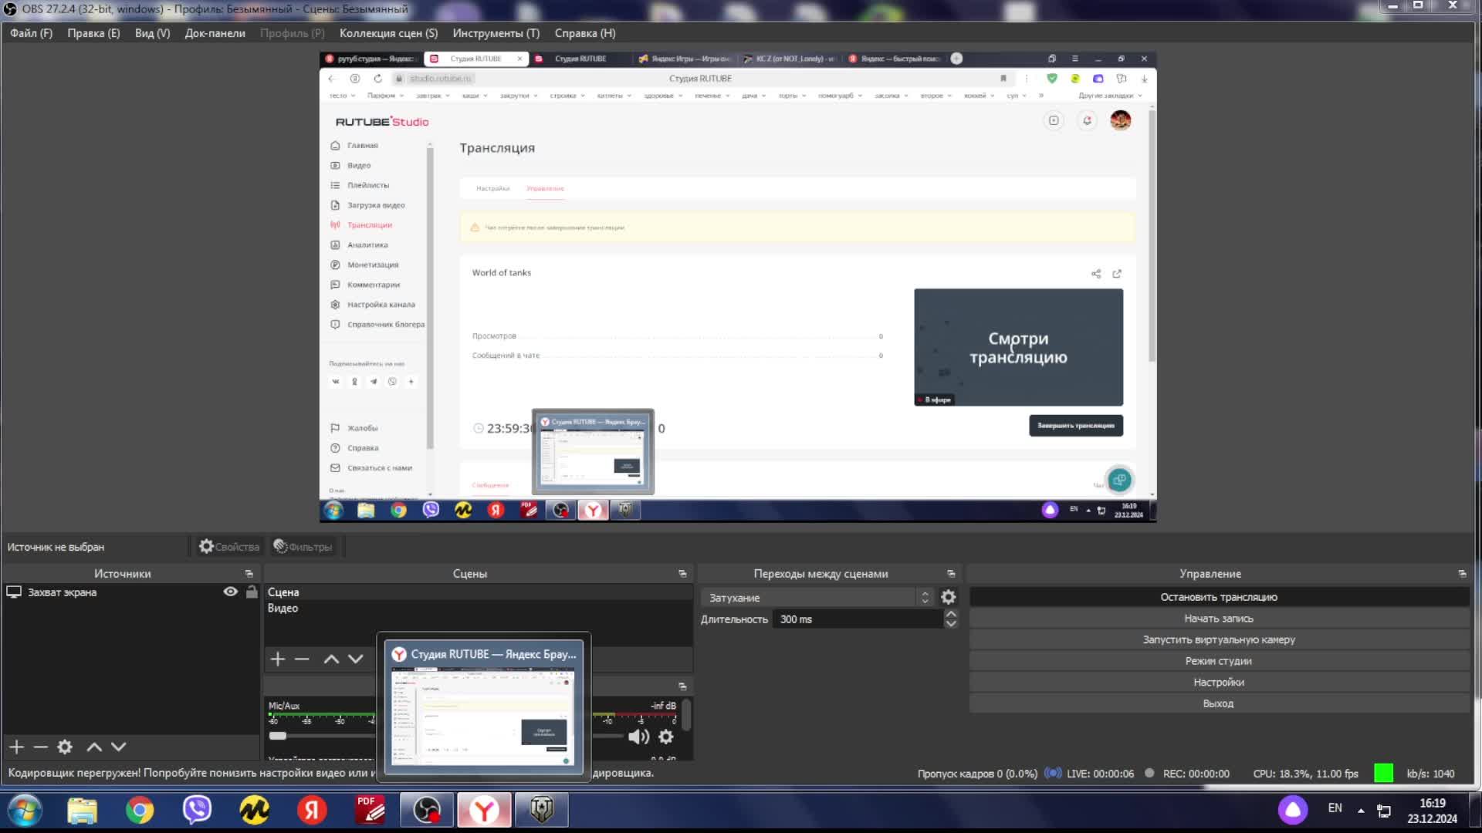Undock the audio mixer panel popout icon
This screenshot has height=833, width=1482.
tap(682, 686)
